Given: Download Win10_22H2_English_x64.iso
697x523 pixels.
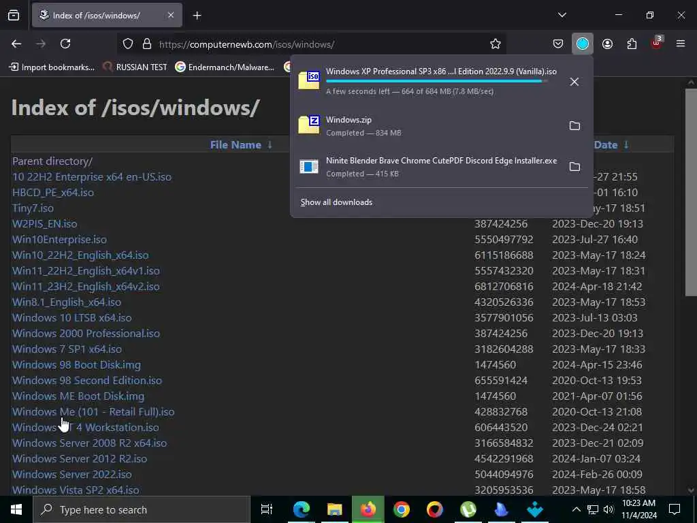Looking at the screenshot, I should point(80,255).
